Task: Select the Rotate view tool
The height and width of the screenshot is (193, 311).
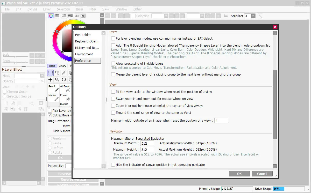Action: tap(63, 80)
